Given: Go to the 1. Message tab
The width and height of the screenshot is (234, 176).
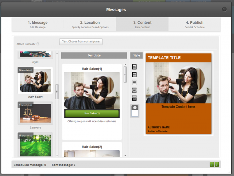Looking at the screenshot, I should (x=37, y=24).
